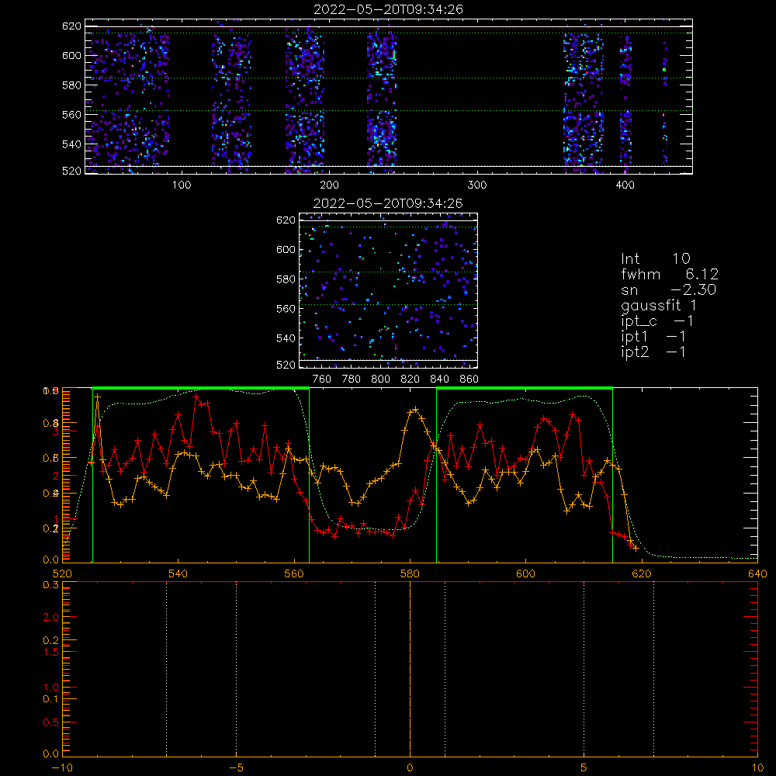The image size is (776, 776).
Task: Click x-axis label 10 of bottom plot
Action: (x=757, y=768)
